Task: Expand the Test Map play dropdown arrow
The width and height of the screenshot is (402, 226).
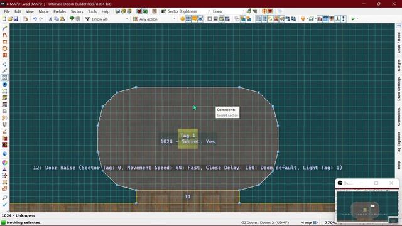Action: point(357,19)
